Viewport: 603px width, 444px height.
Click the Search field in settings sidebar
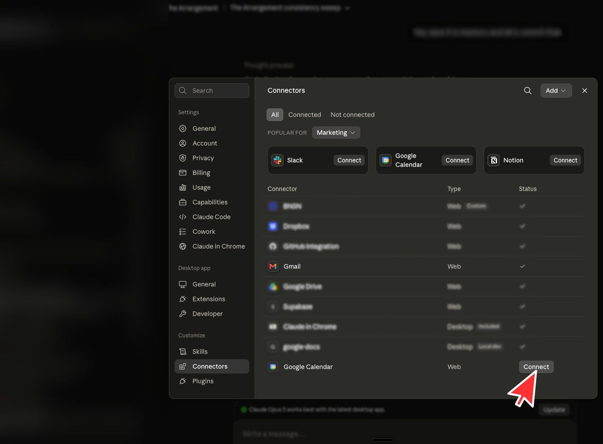[212, 91]
